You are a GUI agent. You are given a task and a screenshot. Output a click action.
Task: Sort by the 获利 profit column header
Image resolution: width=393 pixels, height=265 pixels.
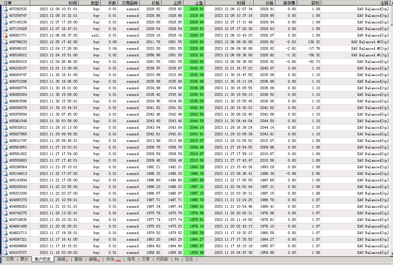(308, 3)
